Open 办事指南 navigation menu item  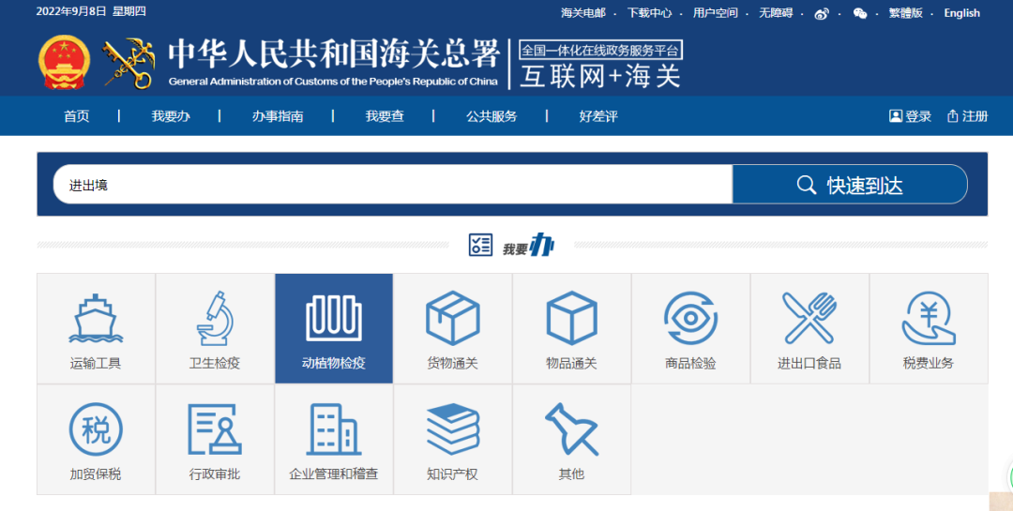click(278, 116)
